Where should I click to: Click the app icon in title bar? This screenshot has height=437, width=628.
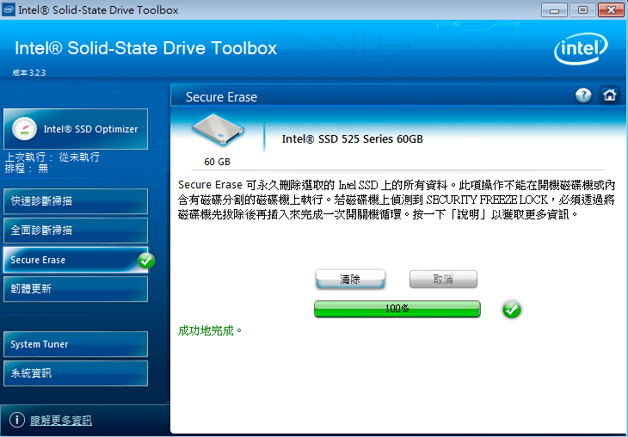[x=9, y=9]
